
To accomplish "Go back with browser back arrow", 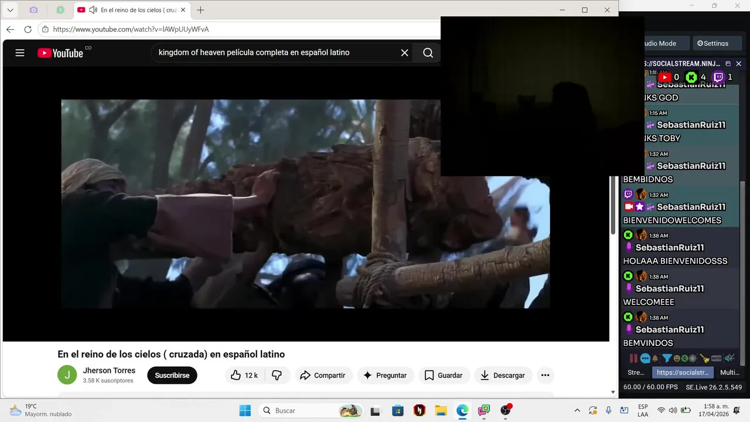I will [x=10, y=29].
